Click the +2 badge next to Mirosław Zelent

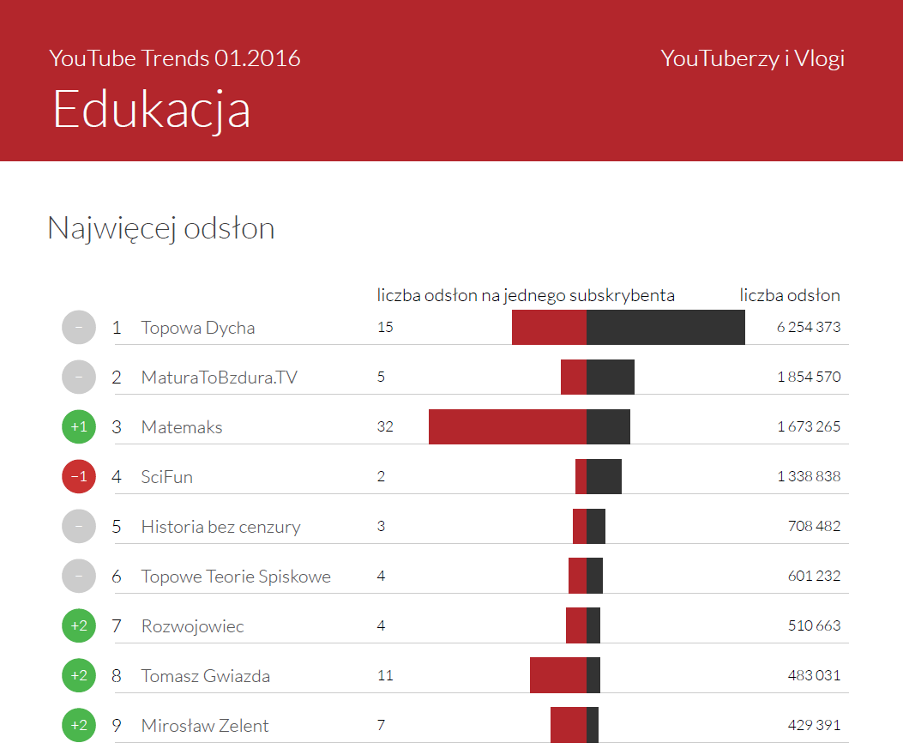tap(79, 725)
